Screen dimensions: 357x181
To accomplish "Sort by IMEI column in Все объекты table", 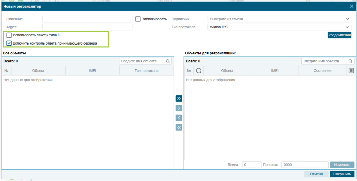I will point(92,71).
